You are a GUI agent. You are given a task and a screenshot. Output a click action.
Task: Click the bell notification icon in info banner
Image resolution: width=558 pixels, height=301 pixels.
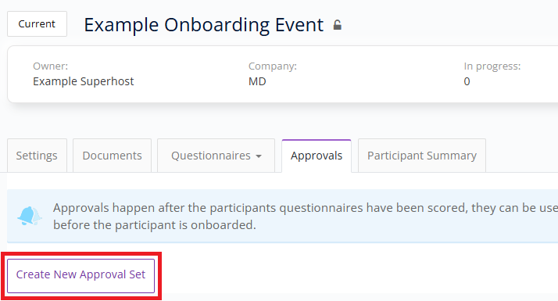coord(30,216)
